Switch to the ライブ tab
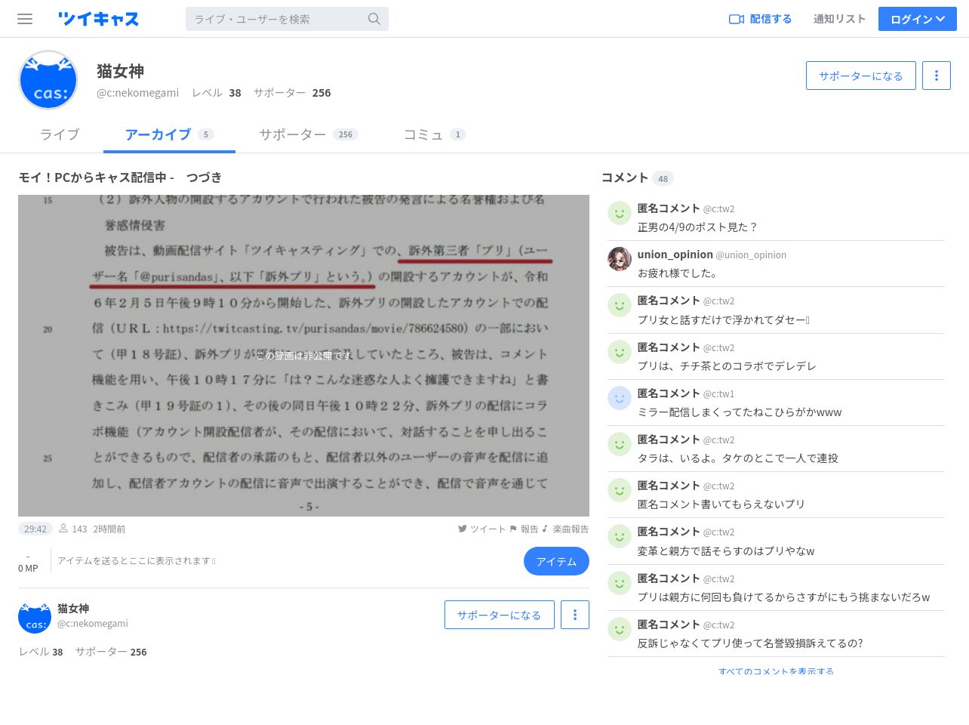This screenshot has width=969, height=725. click(x=60, y=134)
